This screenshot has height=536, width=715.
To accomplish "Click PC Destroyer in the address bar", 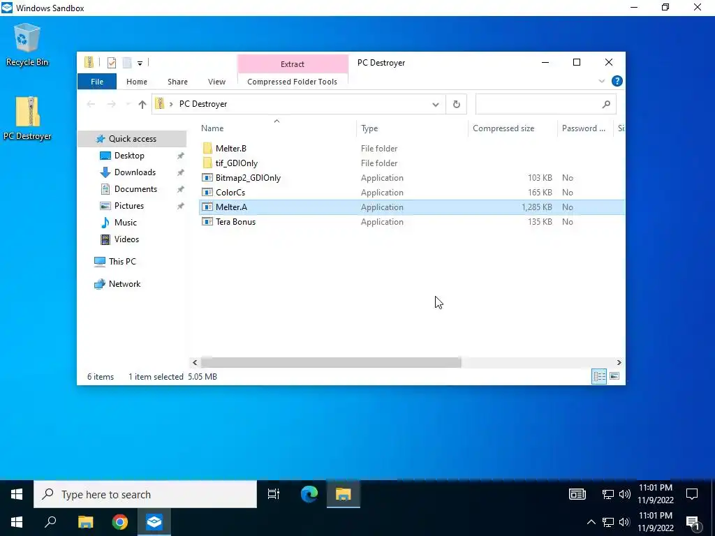I will pos(203,104).
